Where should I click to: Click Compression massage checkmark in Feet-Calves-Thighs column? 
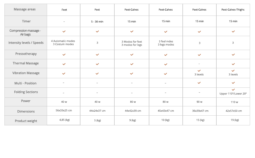233,31
